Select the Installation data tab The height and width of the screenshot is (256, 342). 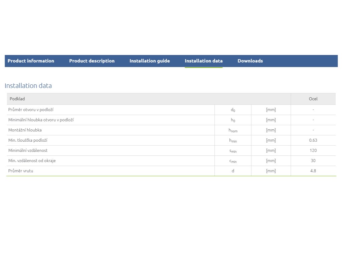pyautogui.click(x=203, y=61)
